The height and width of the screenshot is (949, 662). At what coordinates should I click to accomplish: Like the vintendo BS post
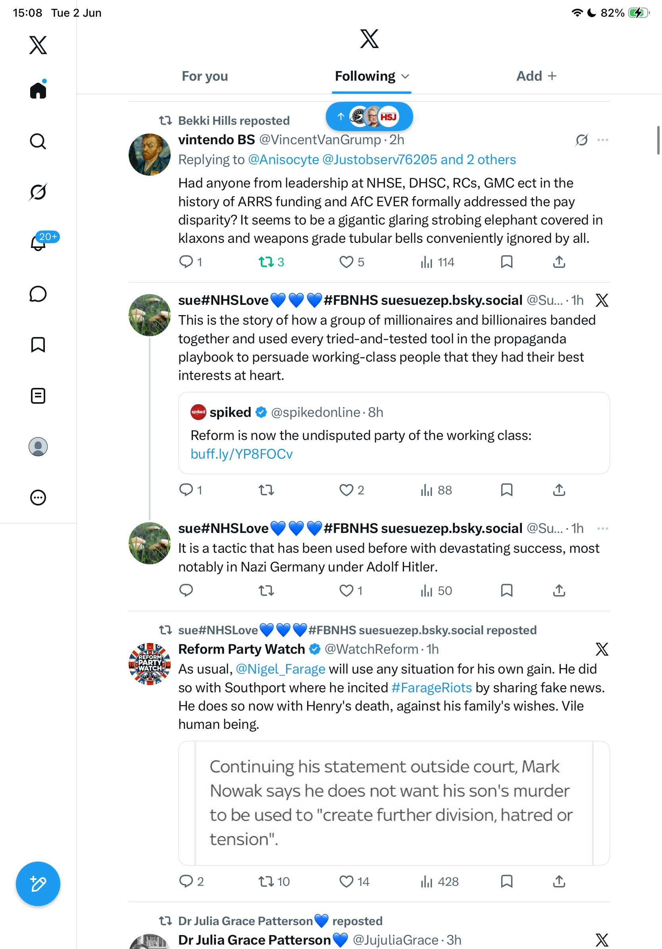[352, 262]
